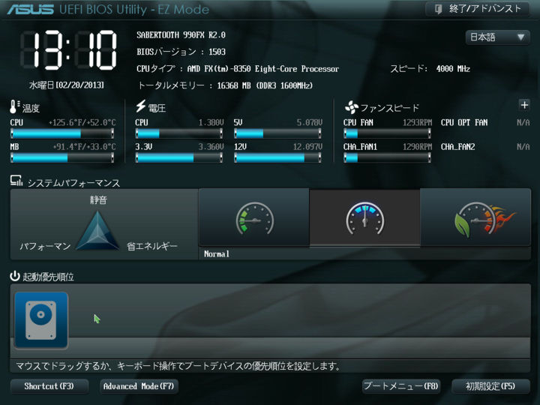Click the plus icon beside fan speed
The width and height of the screenshot is (540, 405).
[524, 105]
